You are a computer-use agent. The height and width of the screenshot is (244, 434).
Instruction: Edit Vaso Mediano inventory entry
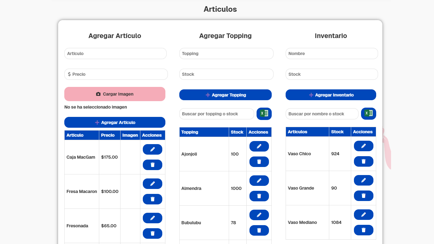(x=364, y=214)
